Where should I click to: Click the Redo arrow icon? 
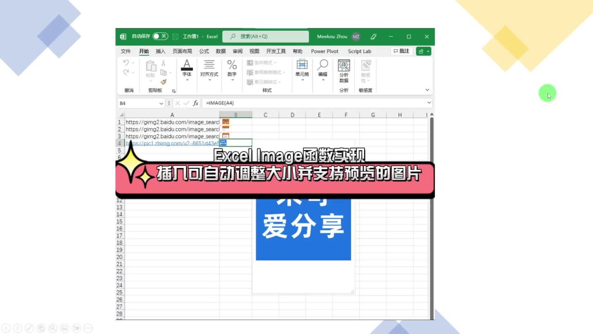click(x=125, y=72)
